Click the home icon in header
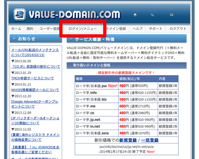Screen dimensions: 199x159 click(x=135, y=15)
